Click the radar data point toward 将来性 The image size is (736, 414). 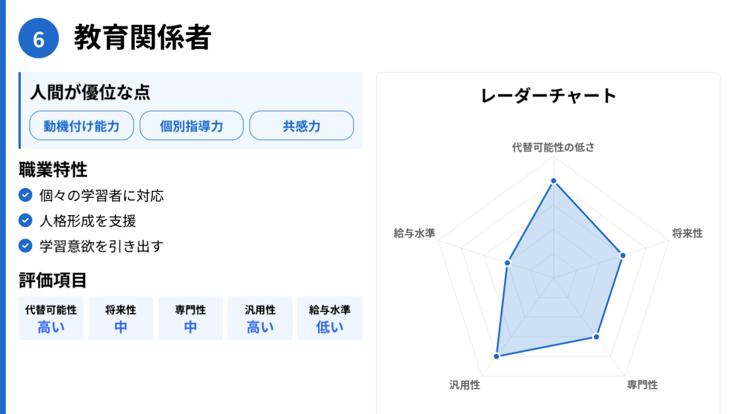(622, 256)
